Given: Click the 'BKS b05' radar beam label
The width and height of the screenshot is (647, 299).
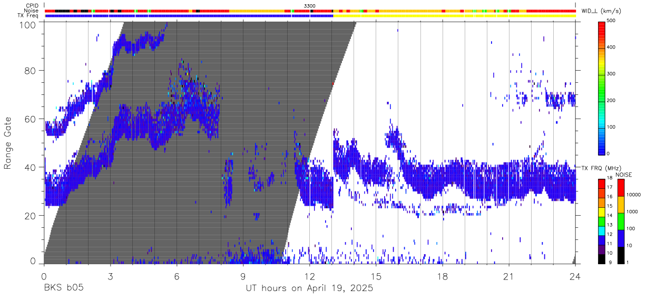Looking at the screenshot, I should tap(64, 288).
